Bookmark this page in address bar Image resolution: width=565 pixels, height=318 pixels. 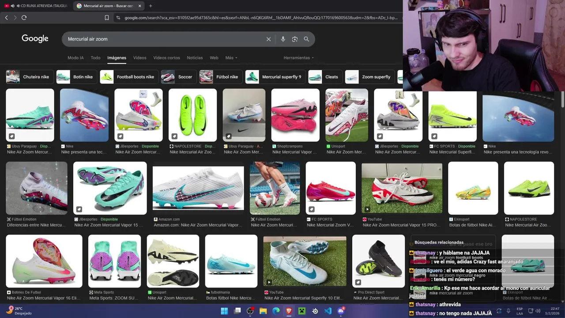click(106, 18)
